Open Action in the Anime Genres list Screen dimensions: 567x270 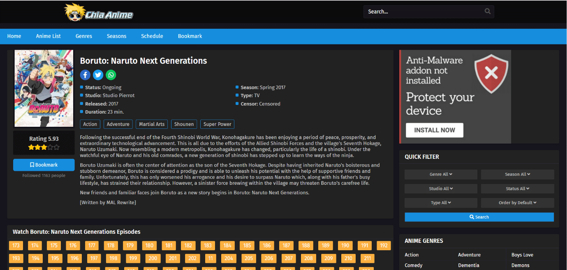412,255
